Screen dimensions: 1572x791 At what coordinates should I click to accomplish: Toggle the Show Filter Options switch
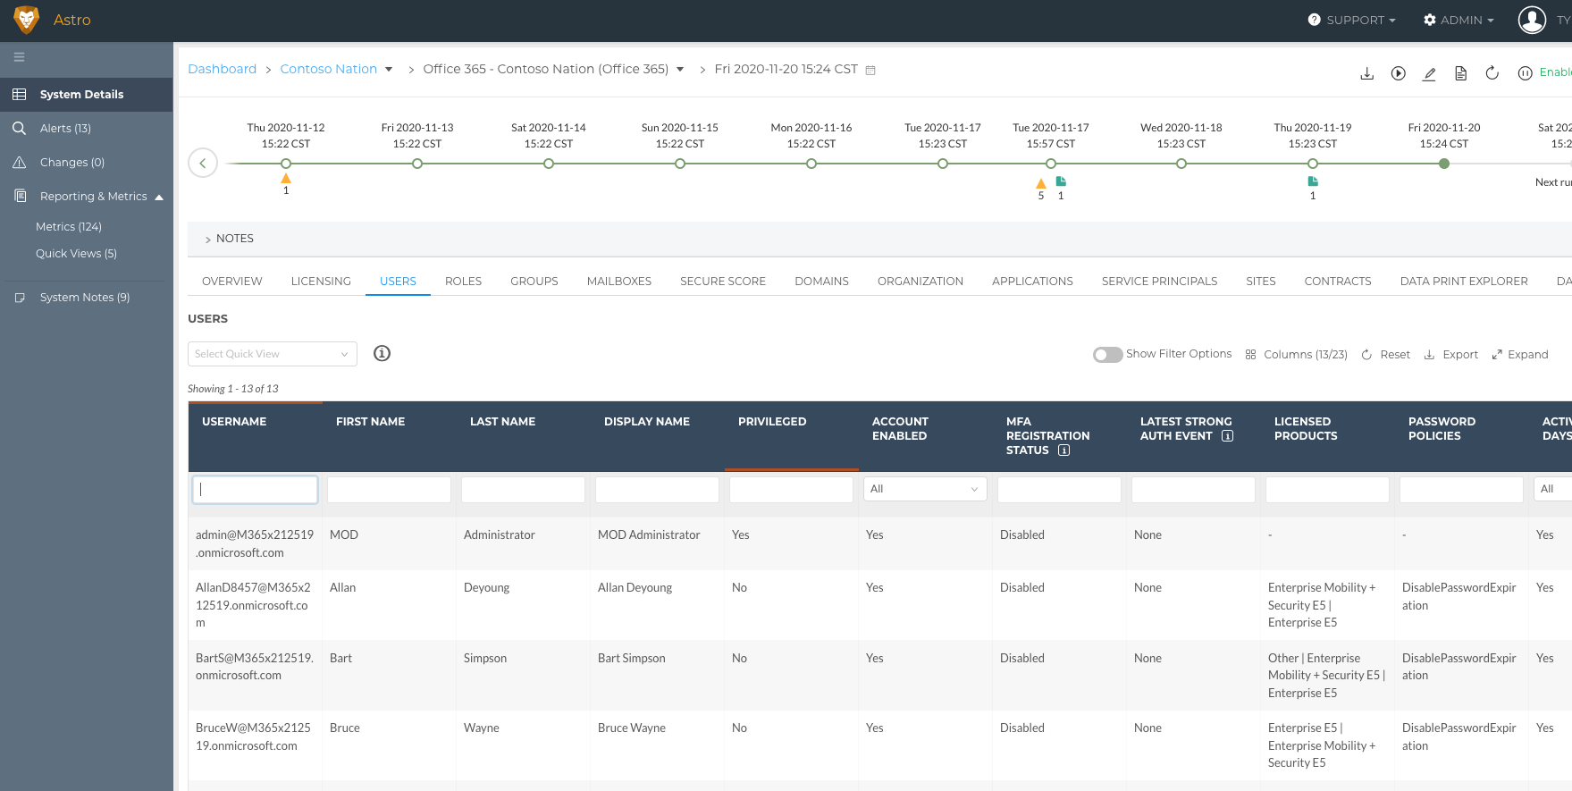1107,355
